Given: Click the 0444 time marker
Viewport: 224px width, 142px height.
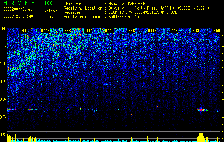Looking at the screenshot, I should pyautogui.click(x=88, y=31).
